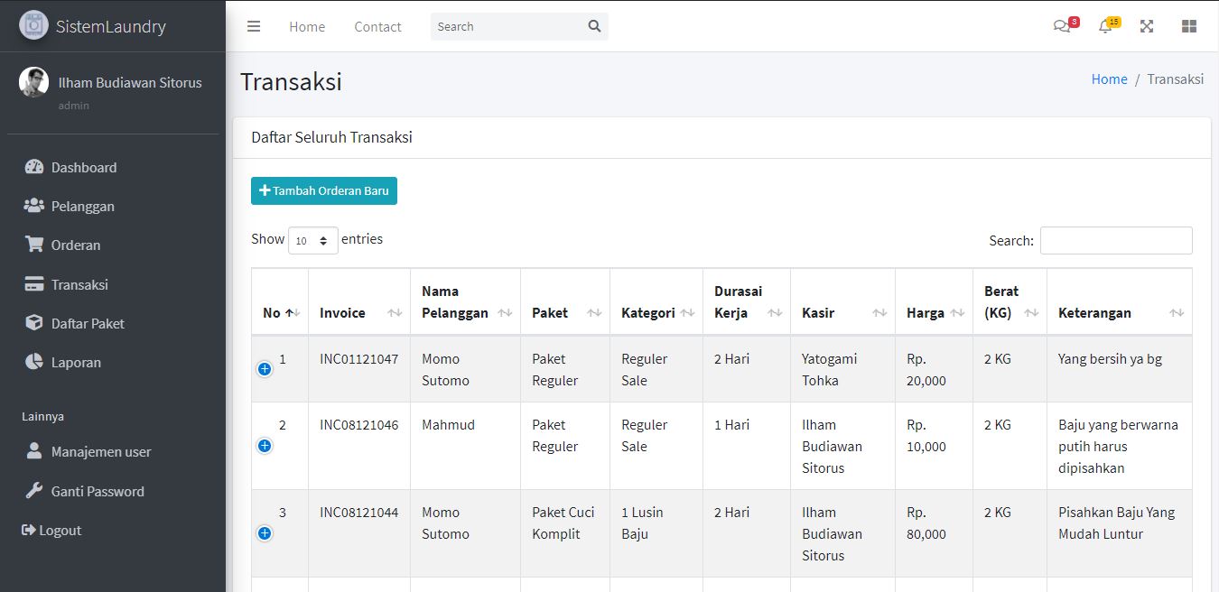Screen dimensions: 1219x592
Task: Toggle the sidebar with the hamburger icon
Action: click(x=254, y=26)
